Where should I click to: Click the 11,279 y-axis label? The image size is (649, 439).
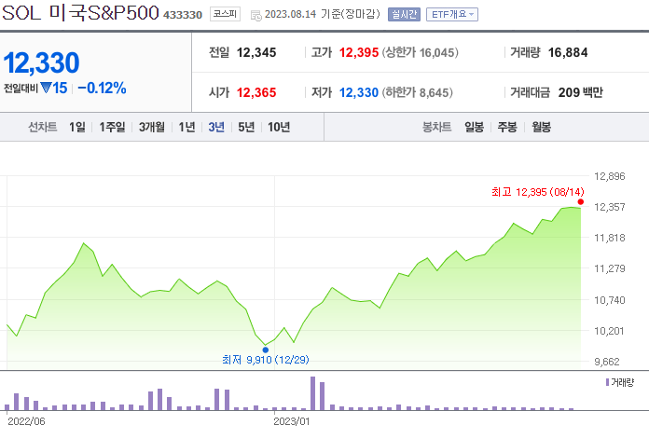click(x=609, y=268)
